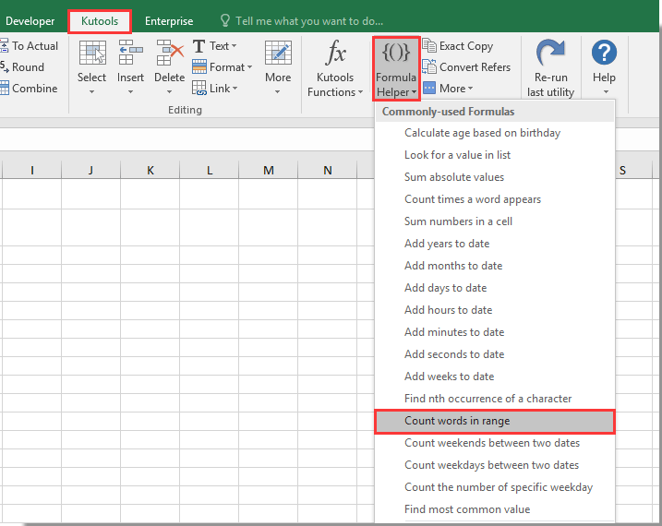Click the Exact Copy label
Screen dimensions: 662x526
point(466,46)
